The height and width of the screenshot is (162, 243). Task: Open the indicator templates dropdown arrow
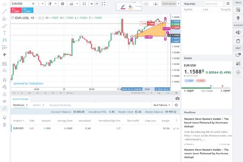[x=77, y=4]
